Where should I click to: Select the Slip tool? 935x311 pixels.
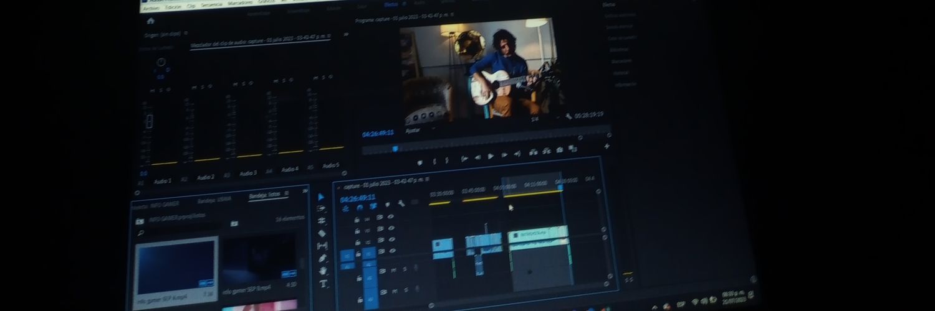(322, 246)
